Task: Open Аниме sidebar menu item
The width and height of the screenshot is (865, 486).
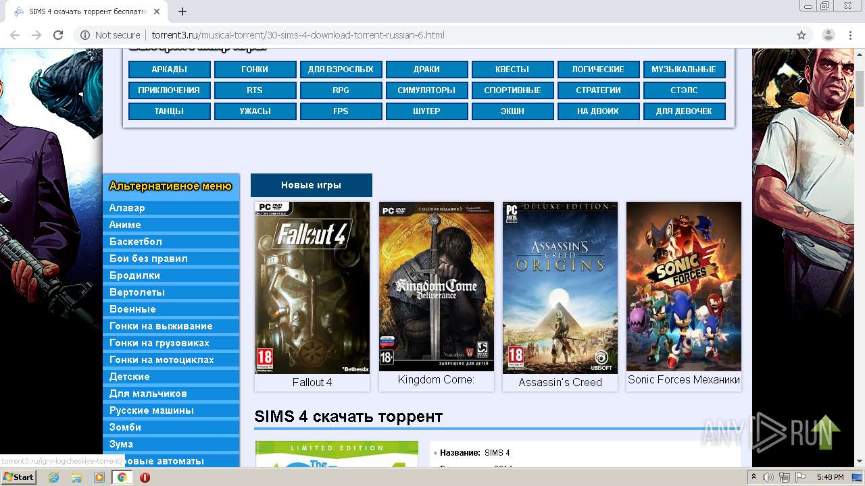Action: tap(171, 225)
